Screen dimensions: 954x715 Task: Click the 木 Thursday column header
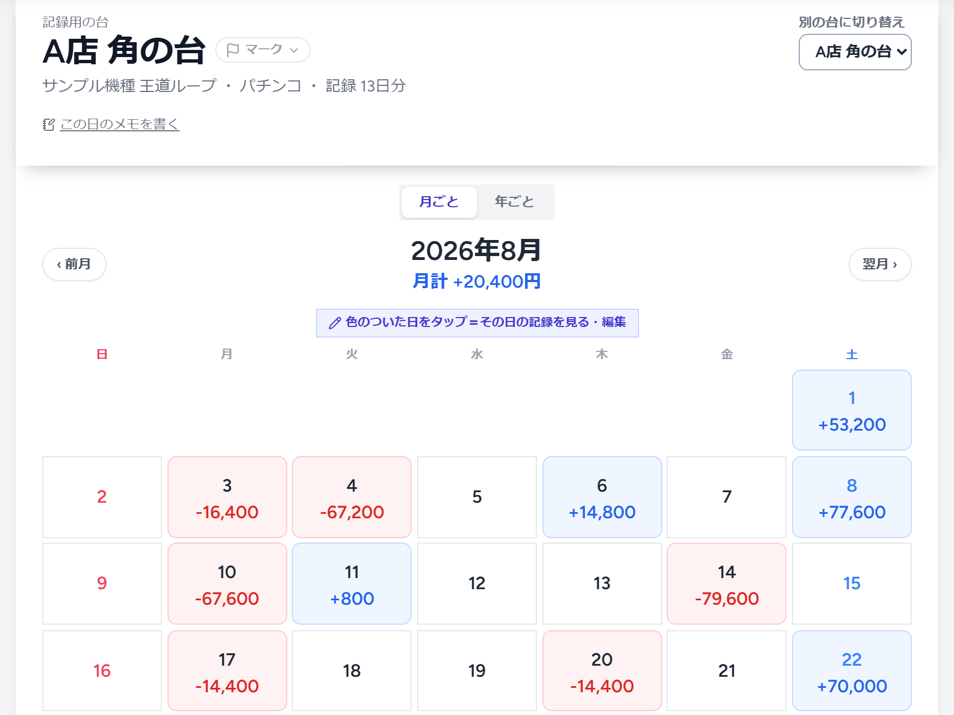[x=602, y=354]
